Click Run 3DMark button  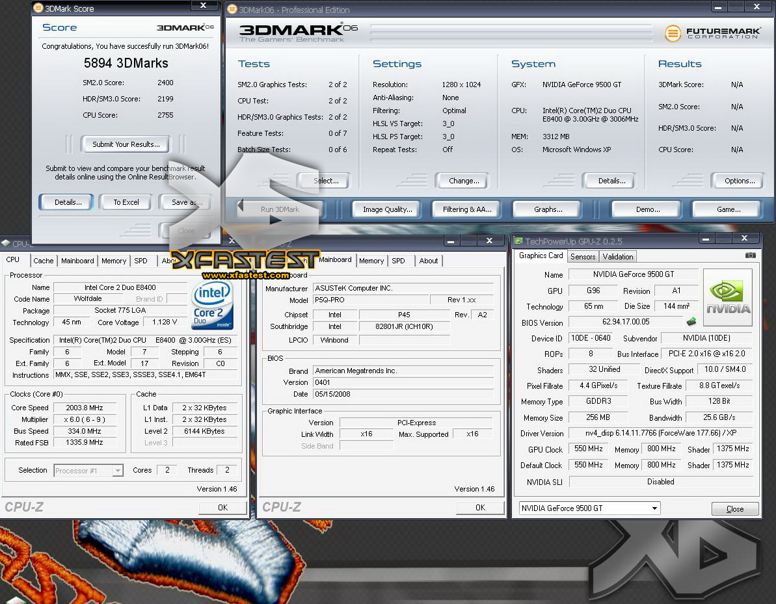click(280, 209)
